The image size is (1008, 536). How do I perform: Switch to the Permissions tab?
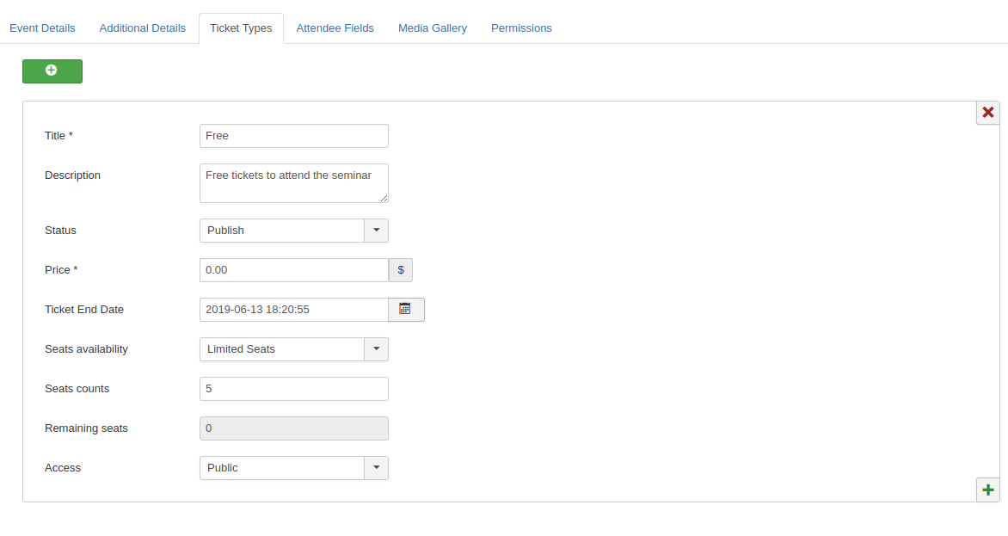521,28
